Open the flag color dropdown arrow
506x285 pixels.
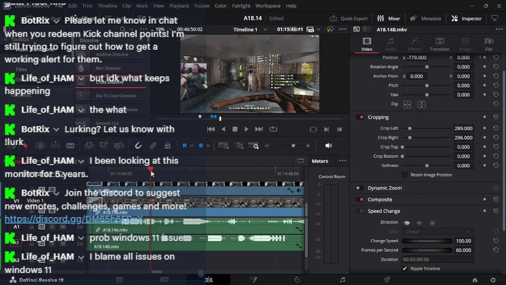click(x=192, y=146)
